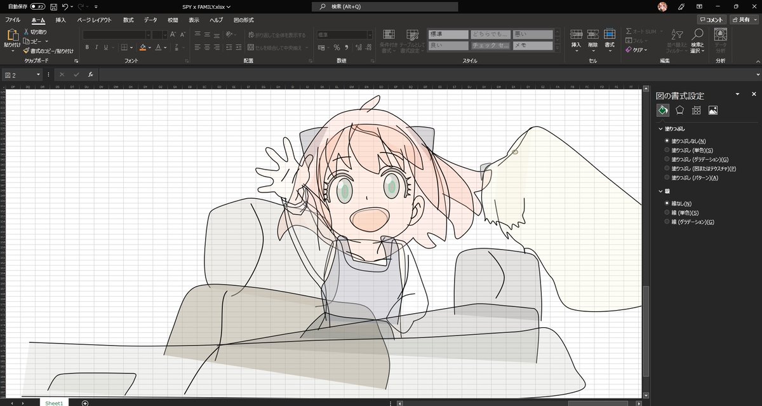Image resolution: width=762 pixels, height=406 pixels.
Task: Select 塗りつぶし (パターン)(A) radio button
Action: coord(666,178)
